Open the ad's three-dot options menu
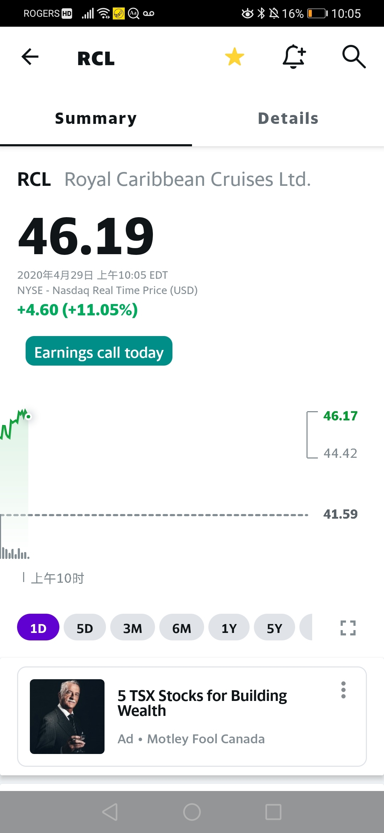Screen dimensions: 384x833 point(343,690)
